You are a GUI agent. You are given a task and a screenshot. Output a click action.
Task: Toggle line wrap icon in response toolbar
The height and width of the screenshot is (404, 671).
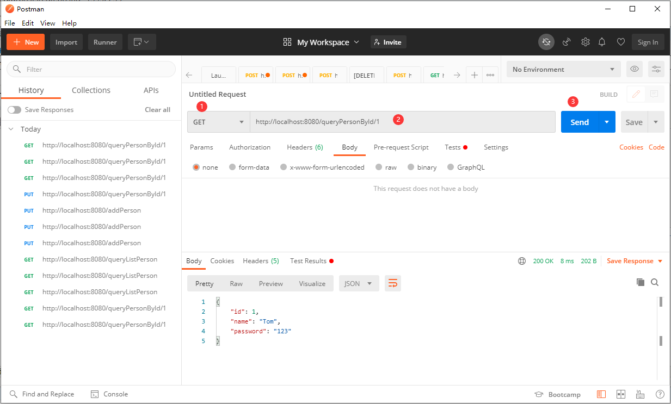click(393, 283)
